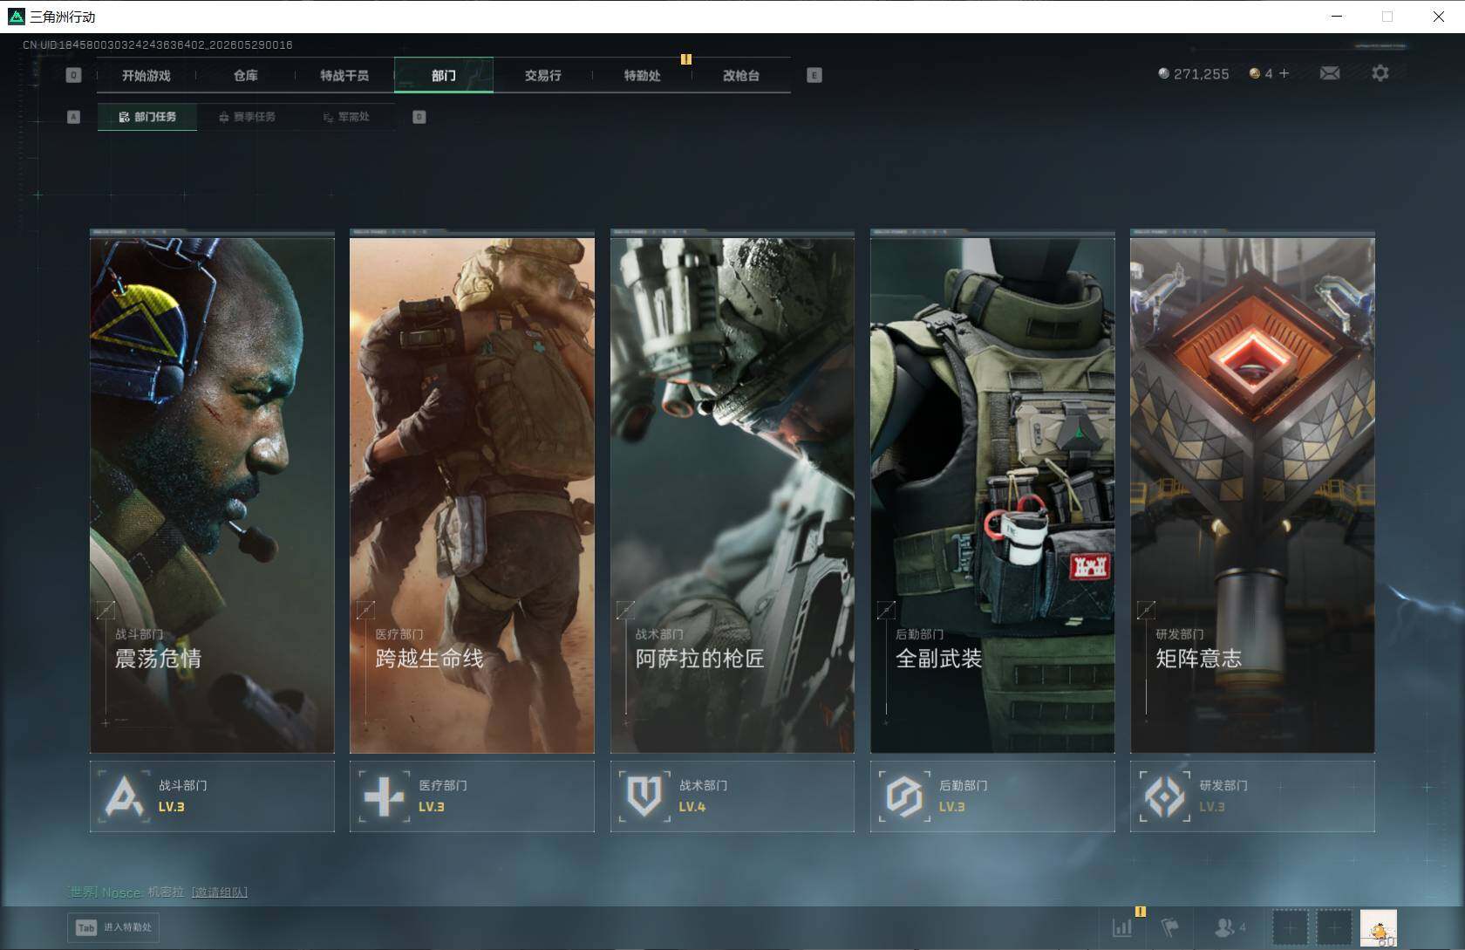Image resolution: width=1465 pixels, height=950 pixels.
Task: Click the first empty teammate slot
Action: (1291, 927)
